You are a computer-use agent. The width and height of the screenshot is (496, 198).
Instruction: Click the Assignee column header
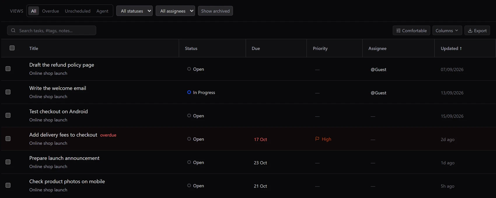pyautogui.click(x=377, y=48)
